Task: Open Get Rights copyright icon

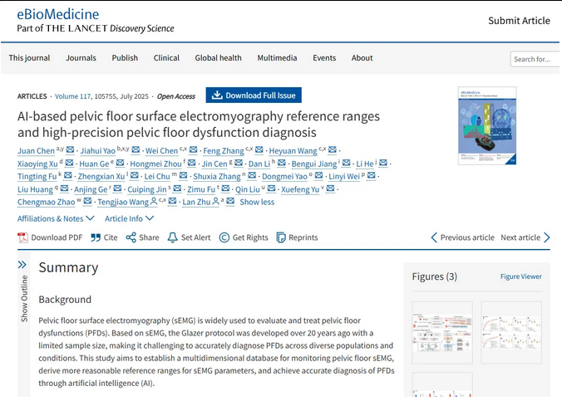Action: point(224,237)
